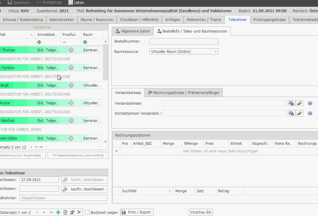
Task: Select Bestellinfo / Sales- und Raumresourcen tab
Action: pos(192,31)
